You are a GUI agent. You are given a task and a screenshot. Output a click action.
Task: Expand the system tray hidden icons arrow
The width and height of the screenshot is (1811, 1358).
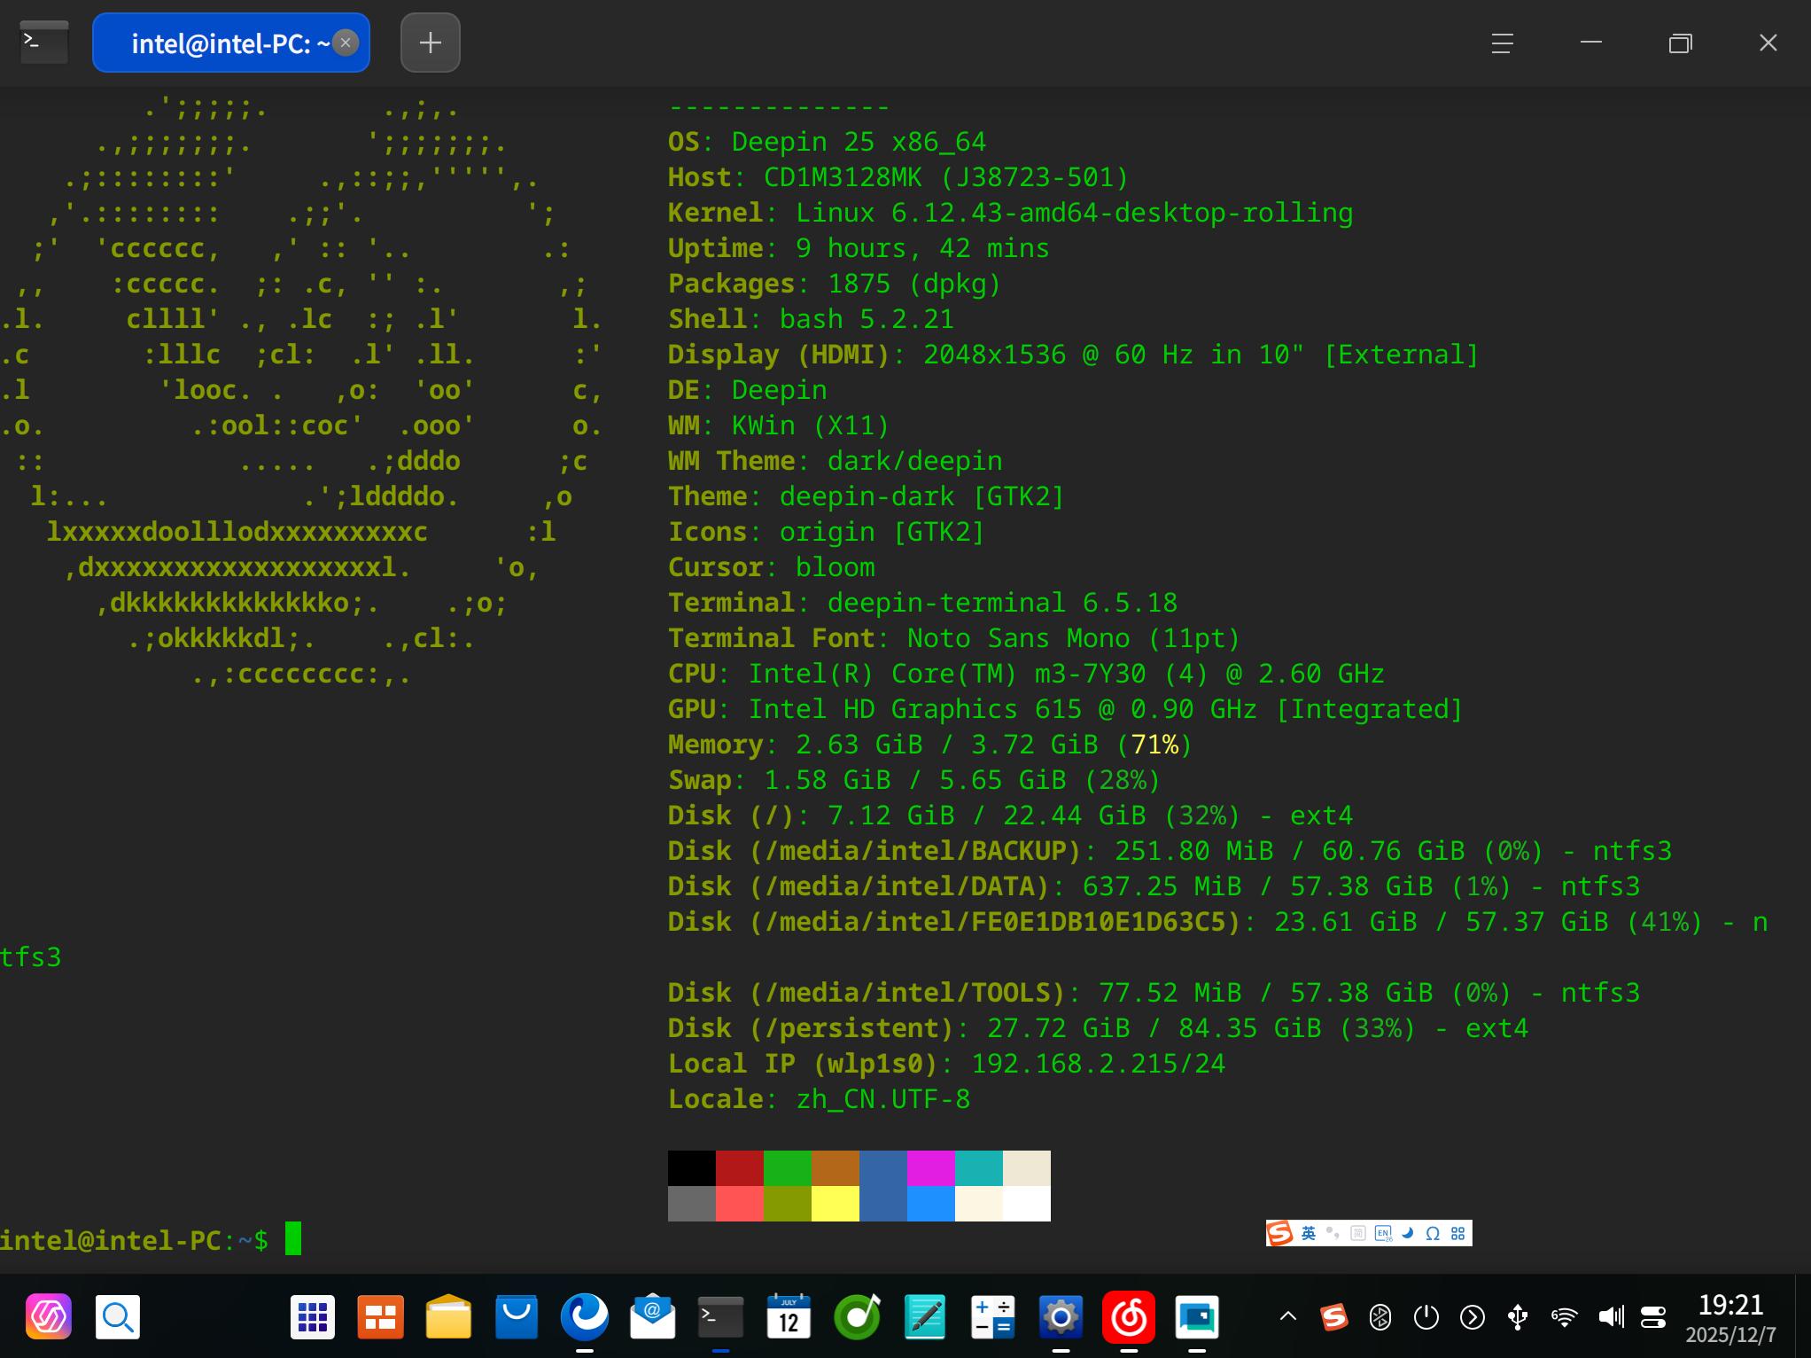click(1288, 1317)
